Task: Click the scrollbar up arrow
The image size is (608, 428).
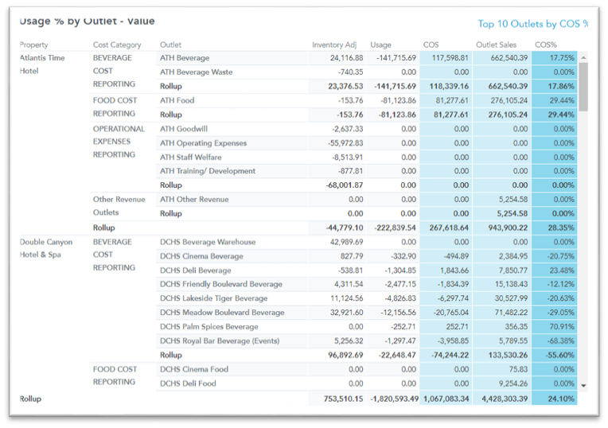Action: pos(583,58)
